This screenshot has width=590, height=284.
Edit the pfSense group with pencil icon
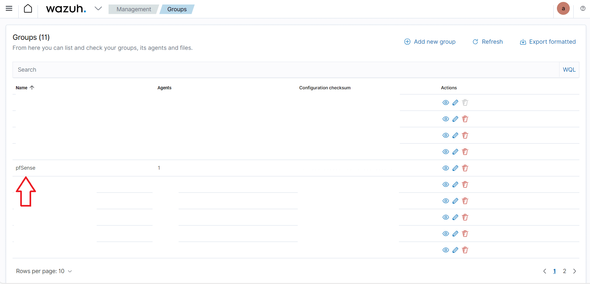(x=455, y=168)
